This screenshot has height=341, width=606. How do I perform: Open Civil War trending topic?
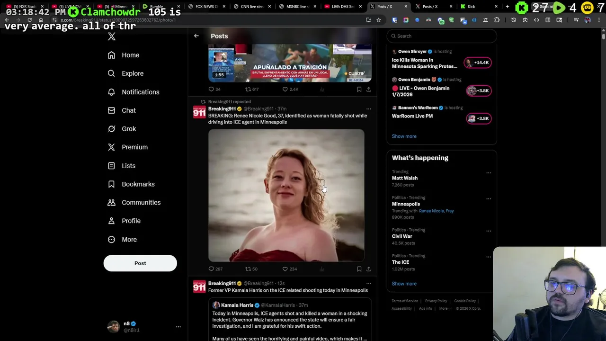pos(402,236)
